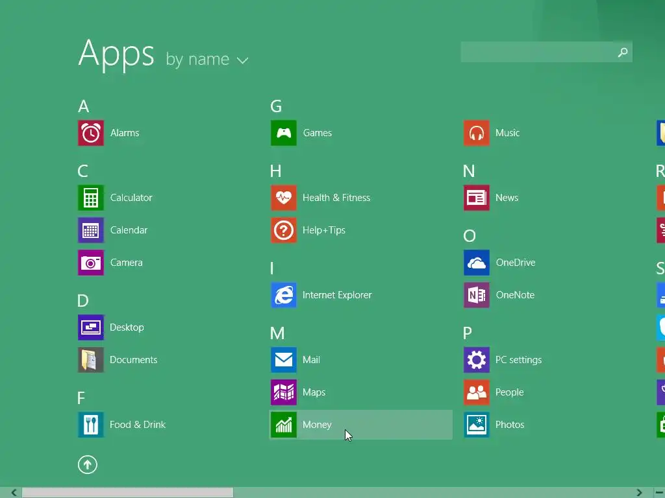Open the Mail envelope icon
Screen dimensions: 665x498
pos(284,360)
